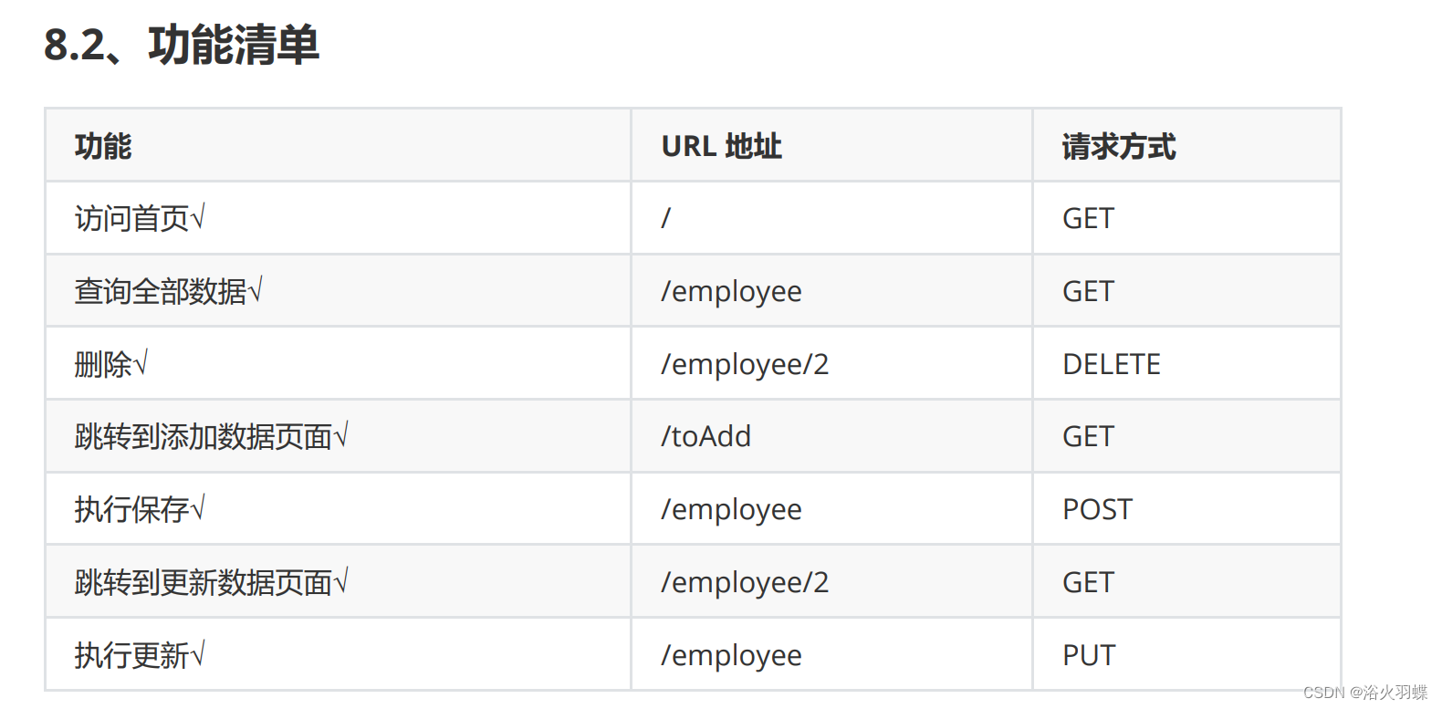Select the PUT request method cell
This screenshot has height=709, width=1442.
point(1089,655)
